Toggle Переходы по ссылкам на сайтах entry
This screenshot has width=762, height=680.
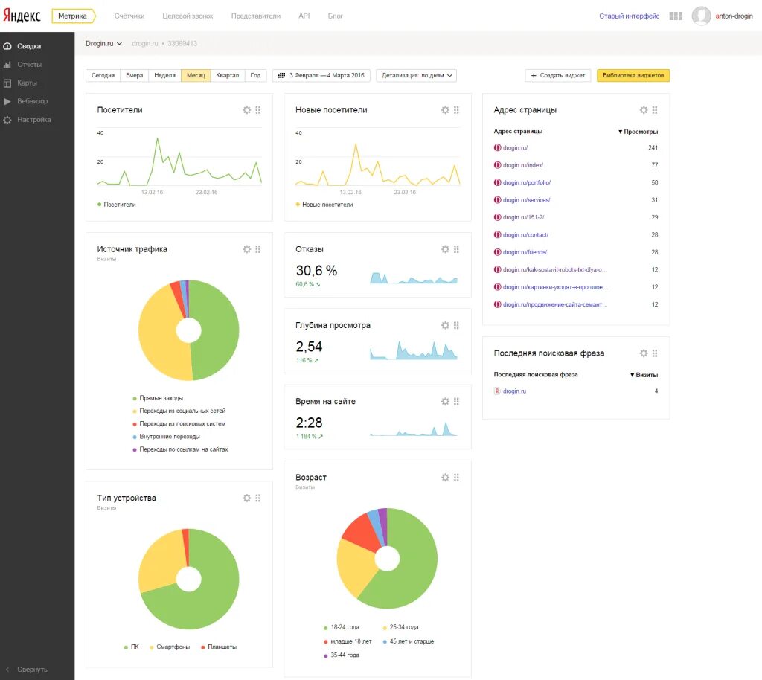tap(180, 449)
